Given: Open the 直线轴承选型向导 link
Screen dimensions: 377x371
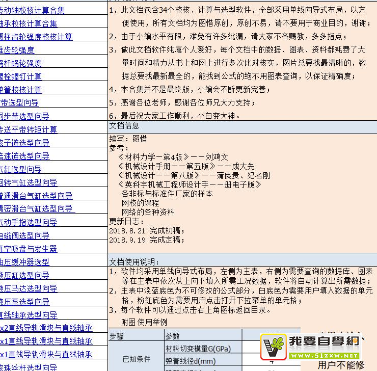Looking at the screenshot, I should click(x=28, y=315).
